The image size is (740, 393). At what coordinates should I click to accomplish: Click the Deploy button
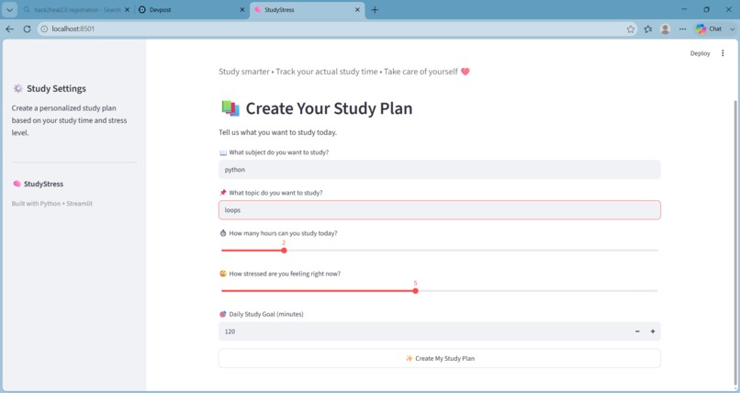coord(700,53)
